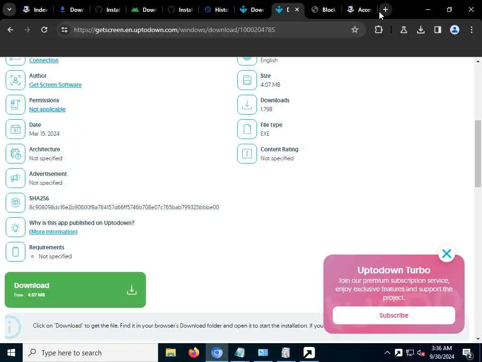Subscribe to Uptodown Turbo
Viewport: 482px width, 362px height.
coord(394,315)
